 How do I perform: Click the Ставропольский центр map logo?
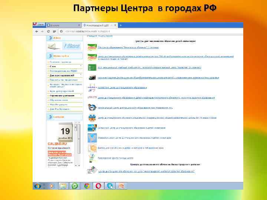point(92,138)
